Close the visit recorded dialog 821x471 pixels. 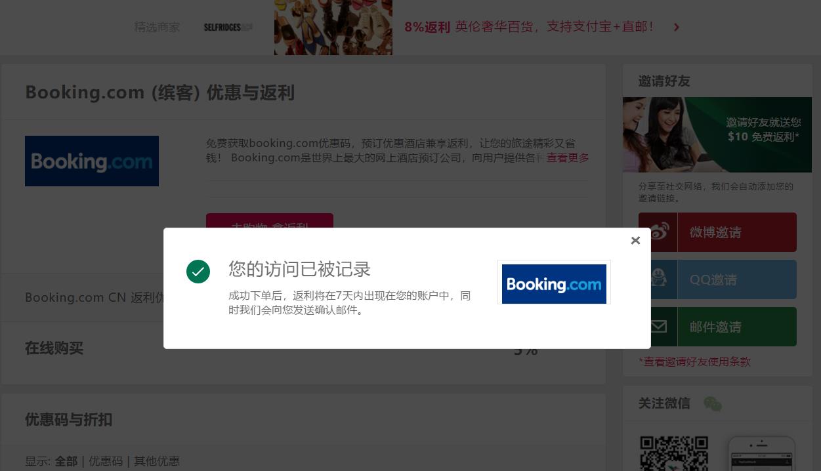tap(635, 240)
